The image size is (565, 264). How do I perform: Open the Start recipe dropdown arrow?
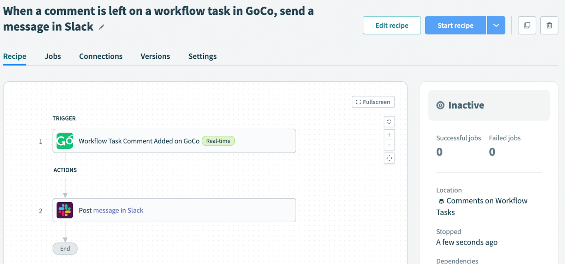(496, 25)
